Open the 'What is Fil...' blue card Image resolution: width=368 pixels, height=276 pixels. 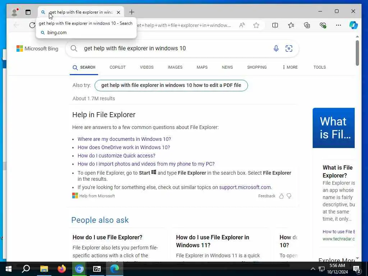click(x=333, y=128)
